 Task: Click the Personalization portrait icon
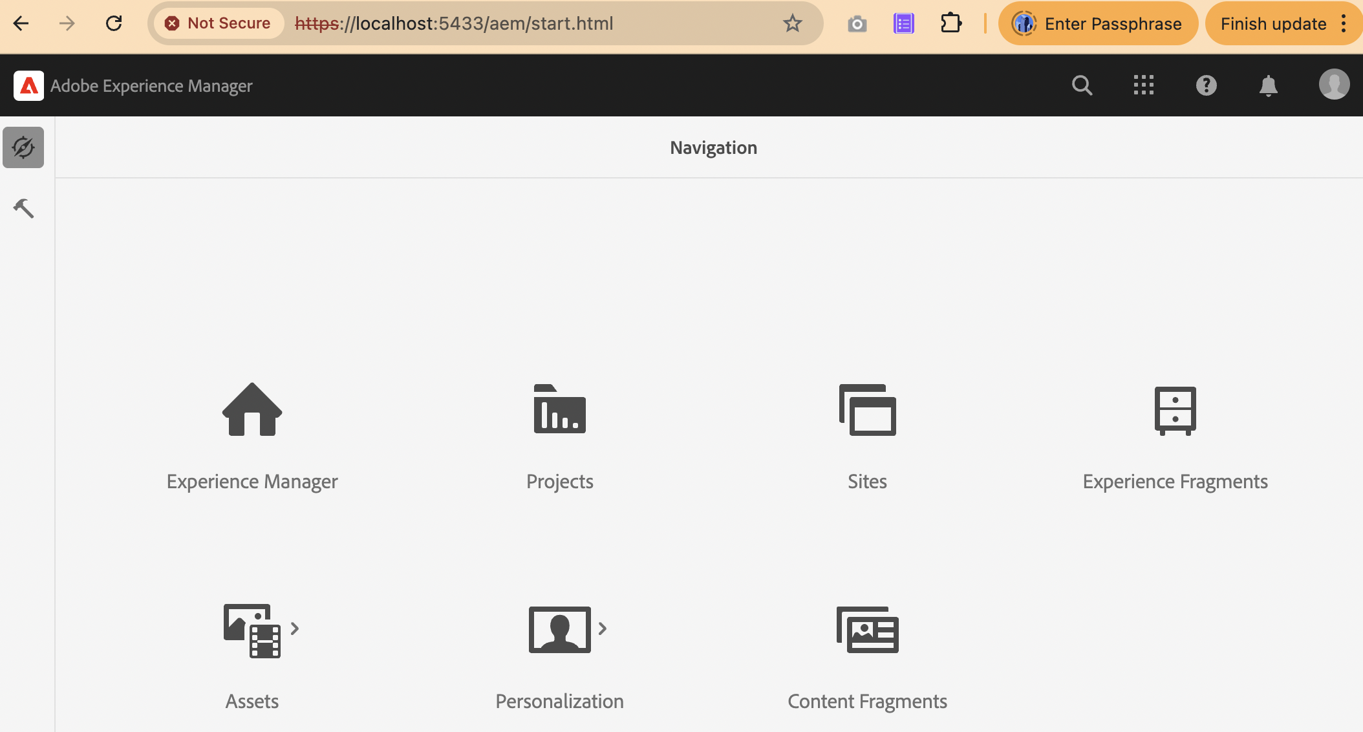(559, 629)
